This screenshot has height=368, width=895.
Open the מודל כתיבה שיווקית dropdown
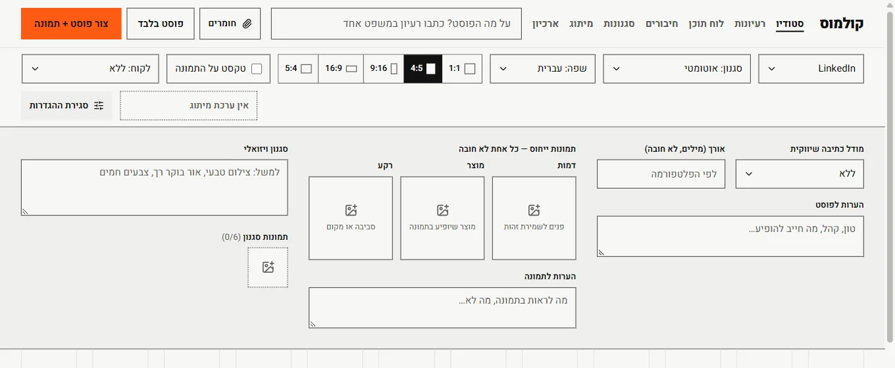800,173
